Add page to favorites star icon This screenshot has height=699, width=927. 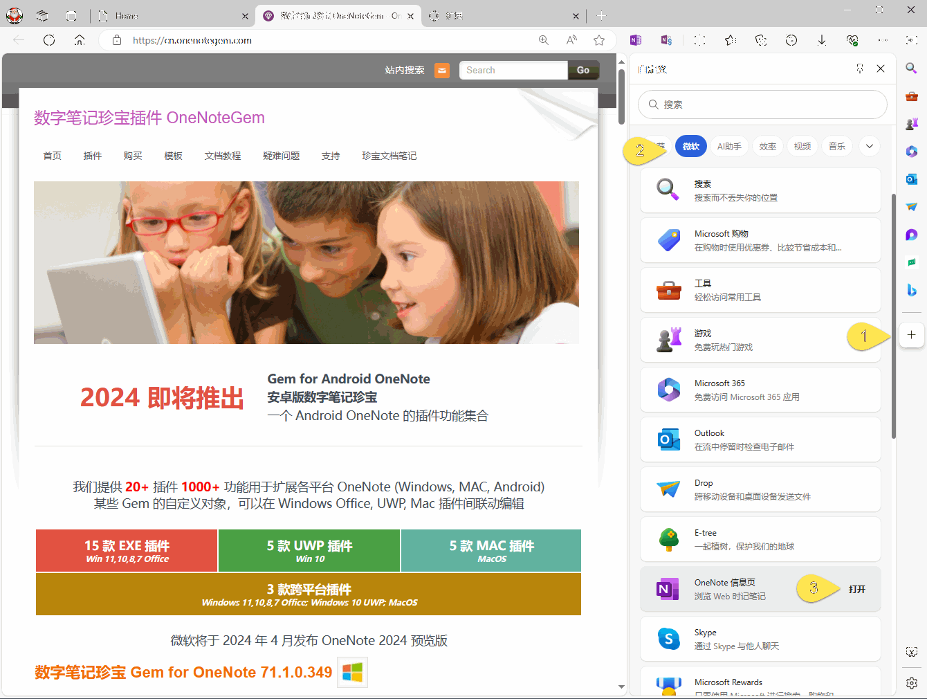(599, 40)
